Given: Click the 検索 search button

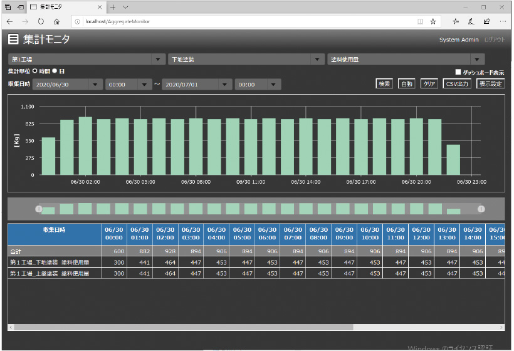Looking at the screenshot, I should 384,84.
